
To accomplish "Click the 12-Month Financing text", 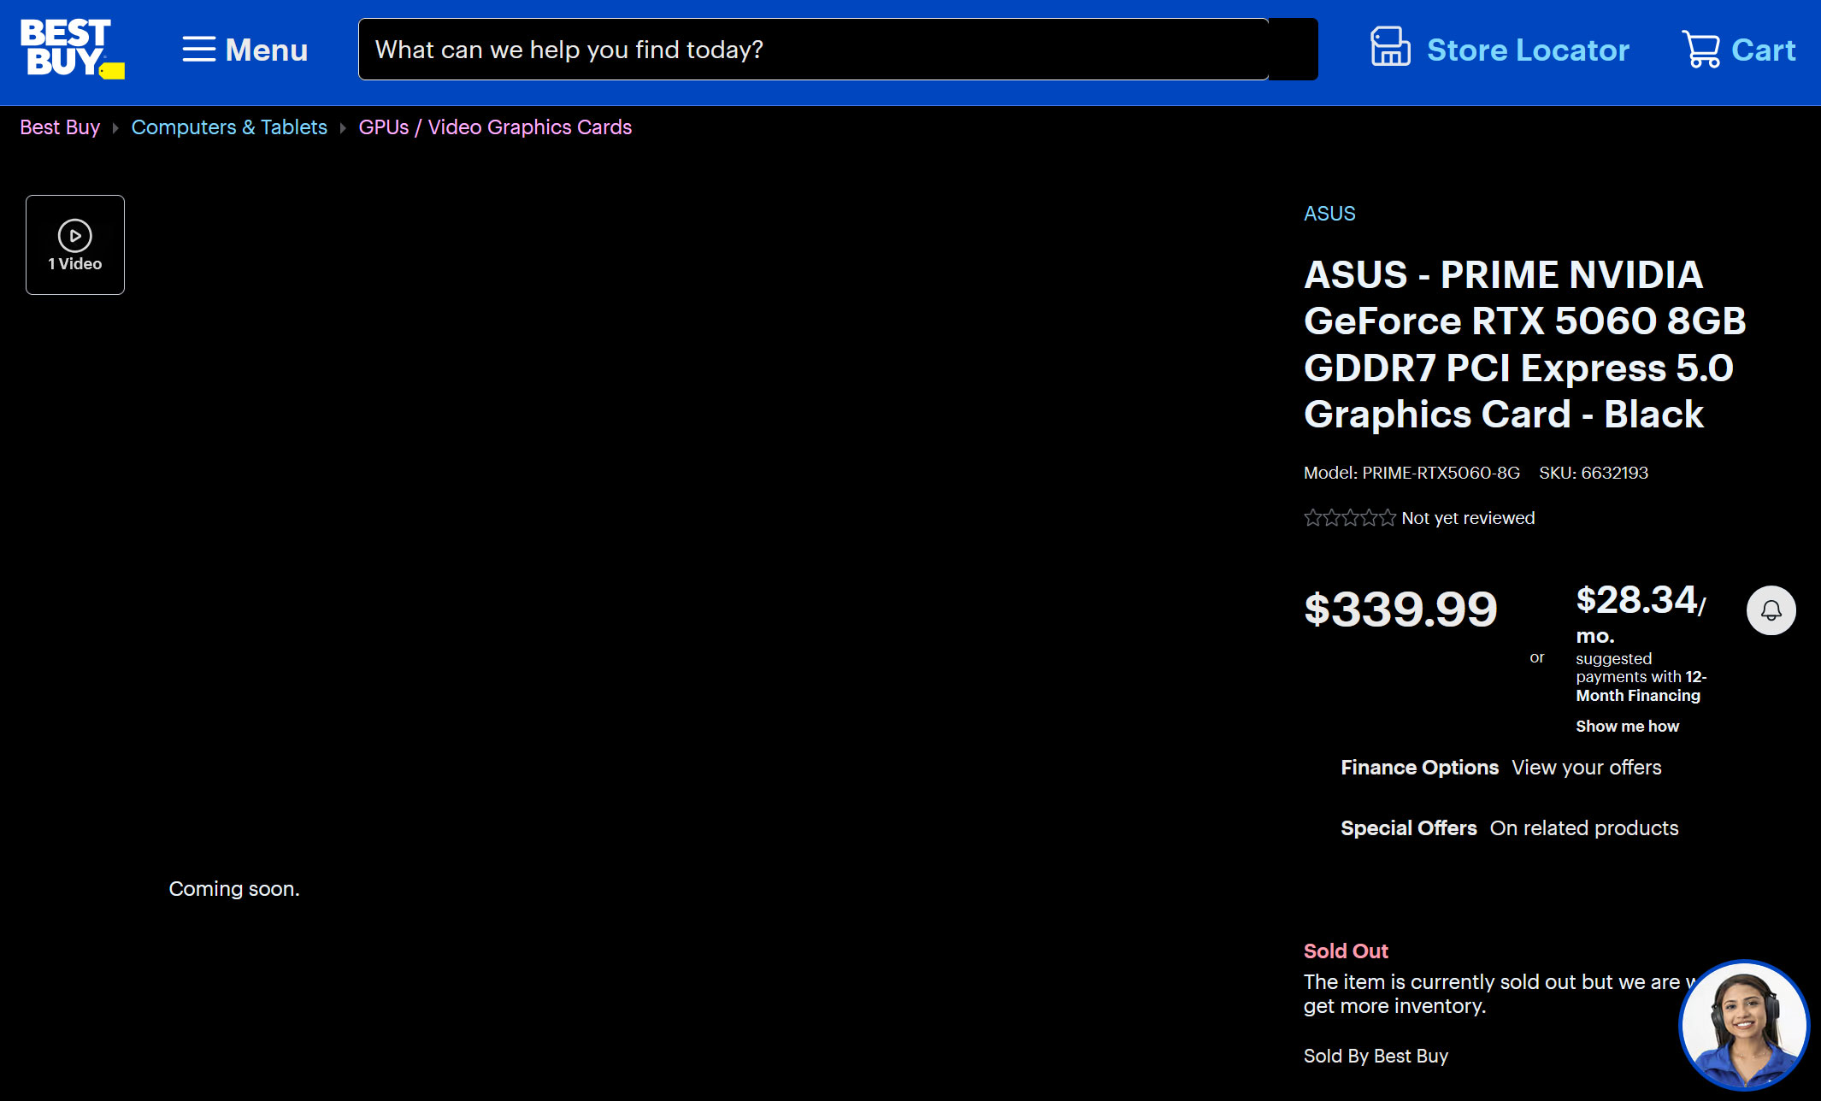I will click(1638, 695).
